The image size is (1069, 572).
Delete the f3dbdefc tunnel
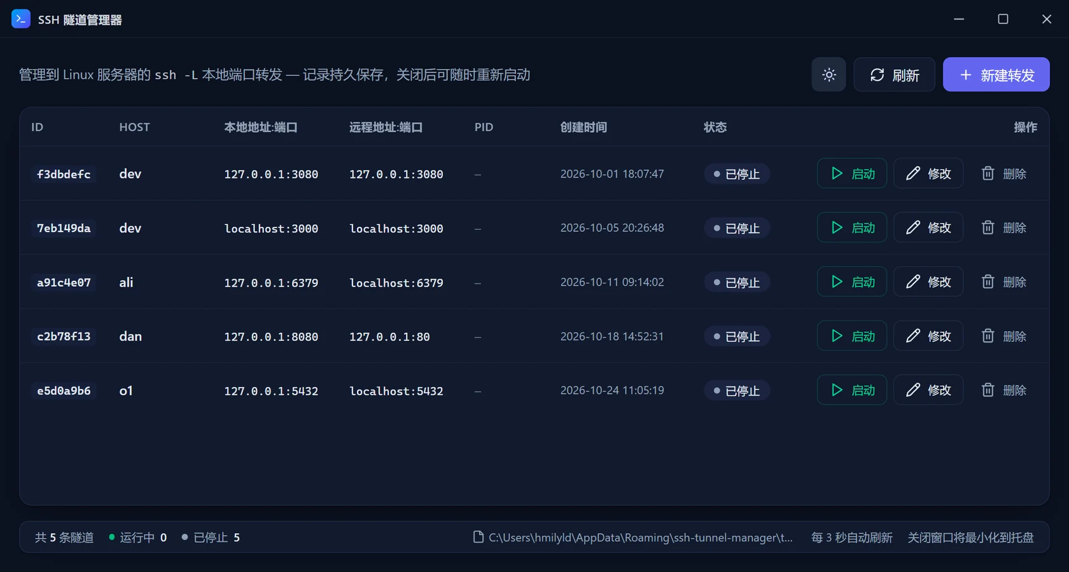tap(1003, 174)
